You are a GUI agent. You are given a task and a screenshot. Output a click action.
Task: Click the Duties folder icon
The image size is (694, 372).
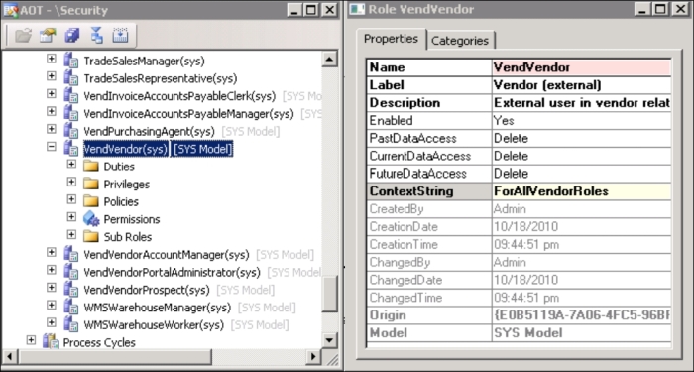[91, 166]
